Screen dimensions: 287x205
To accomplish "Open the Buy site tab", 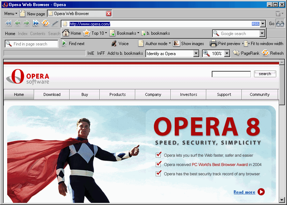I will coord(85,94).
